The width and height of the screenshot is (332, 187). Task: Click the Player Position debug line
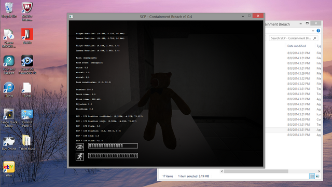[x=100, y=33]
